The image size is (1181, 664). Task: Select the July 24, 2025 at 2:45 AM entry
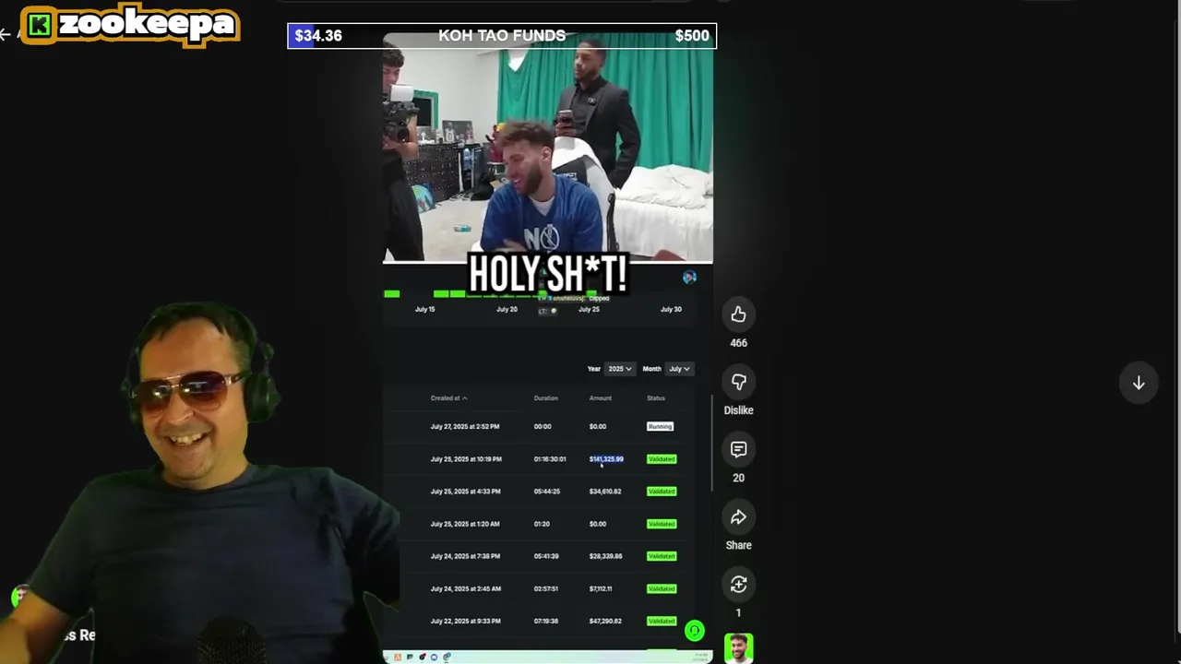pos(465,588)
